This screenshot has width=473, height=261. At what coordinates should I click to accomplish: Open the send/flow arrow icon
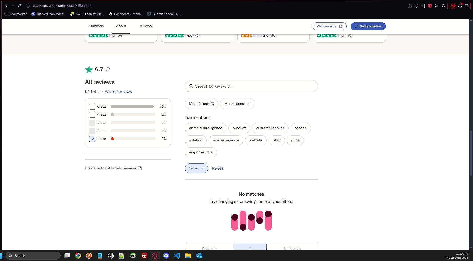coord(437,6)
